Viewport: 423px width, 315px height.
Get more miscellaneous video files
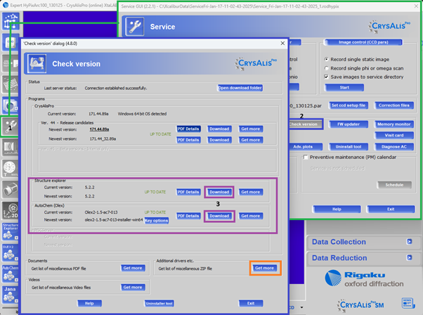point(133,287)
